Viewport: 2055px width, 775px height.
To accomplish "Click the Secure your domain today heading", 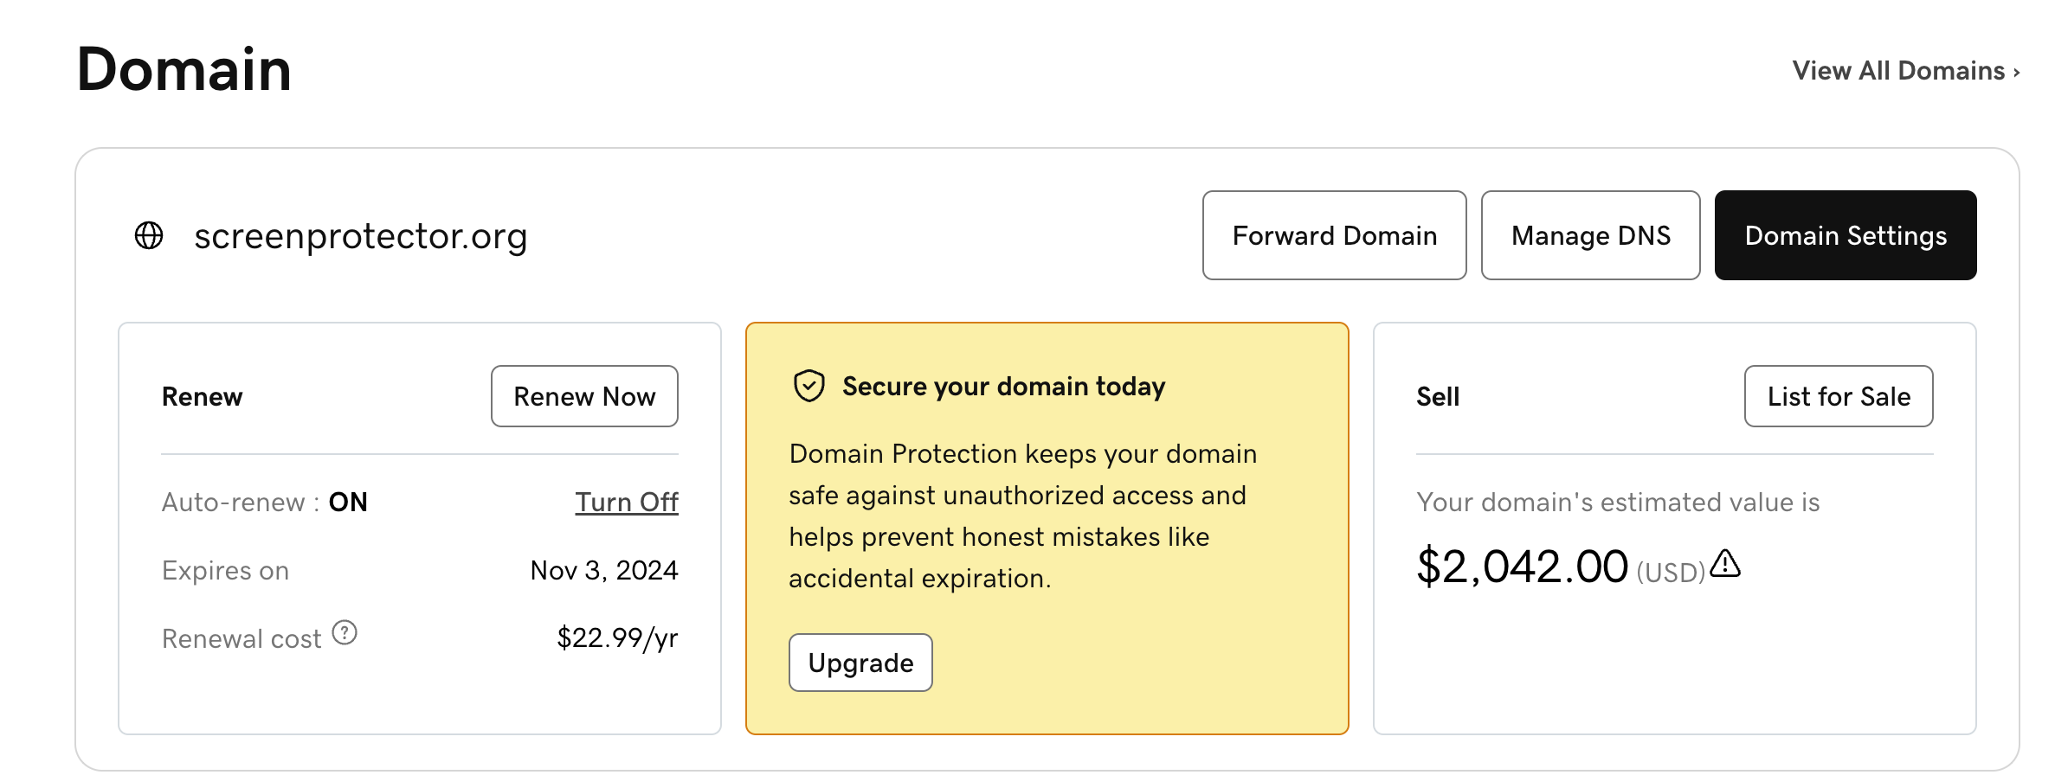I will pos(1003,387).
